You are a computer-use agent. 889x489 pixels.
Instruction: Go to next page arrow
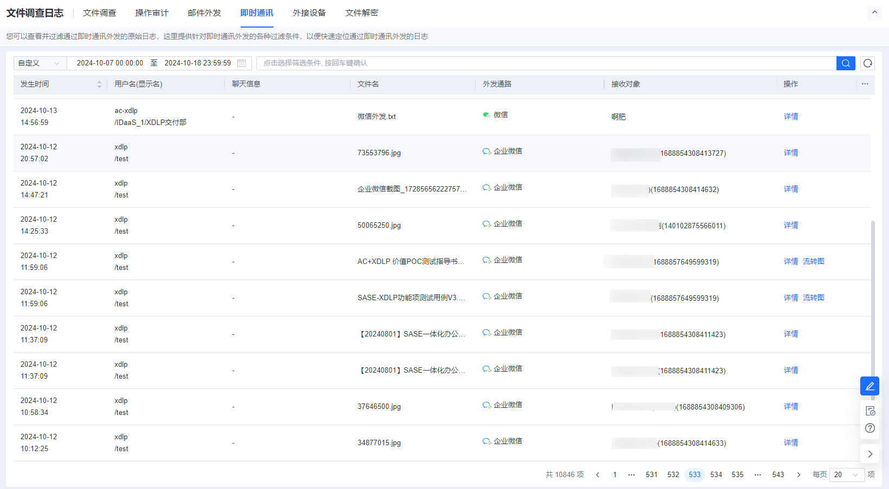pyautogui.click(x=798, y=475)
